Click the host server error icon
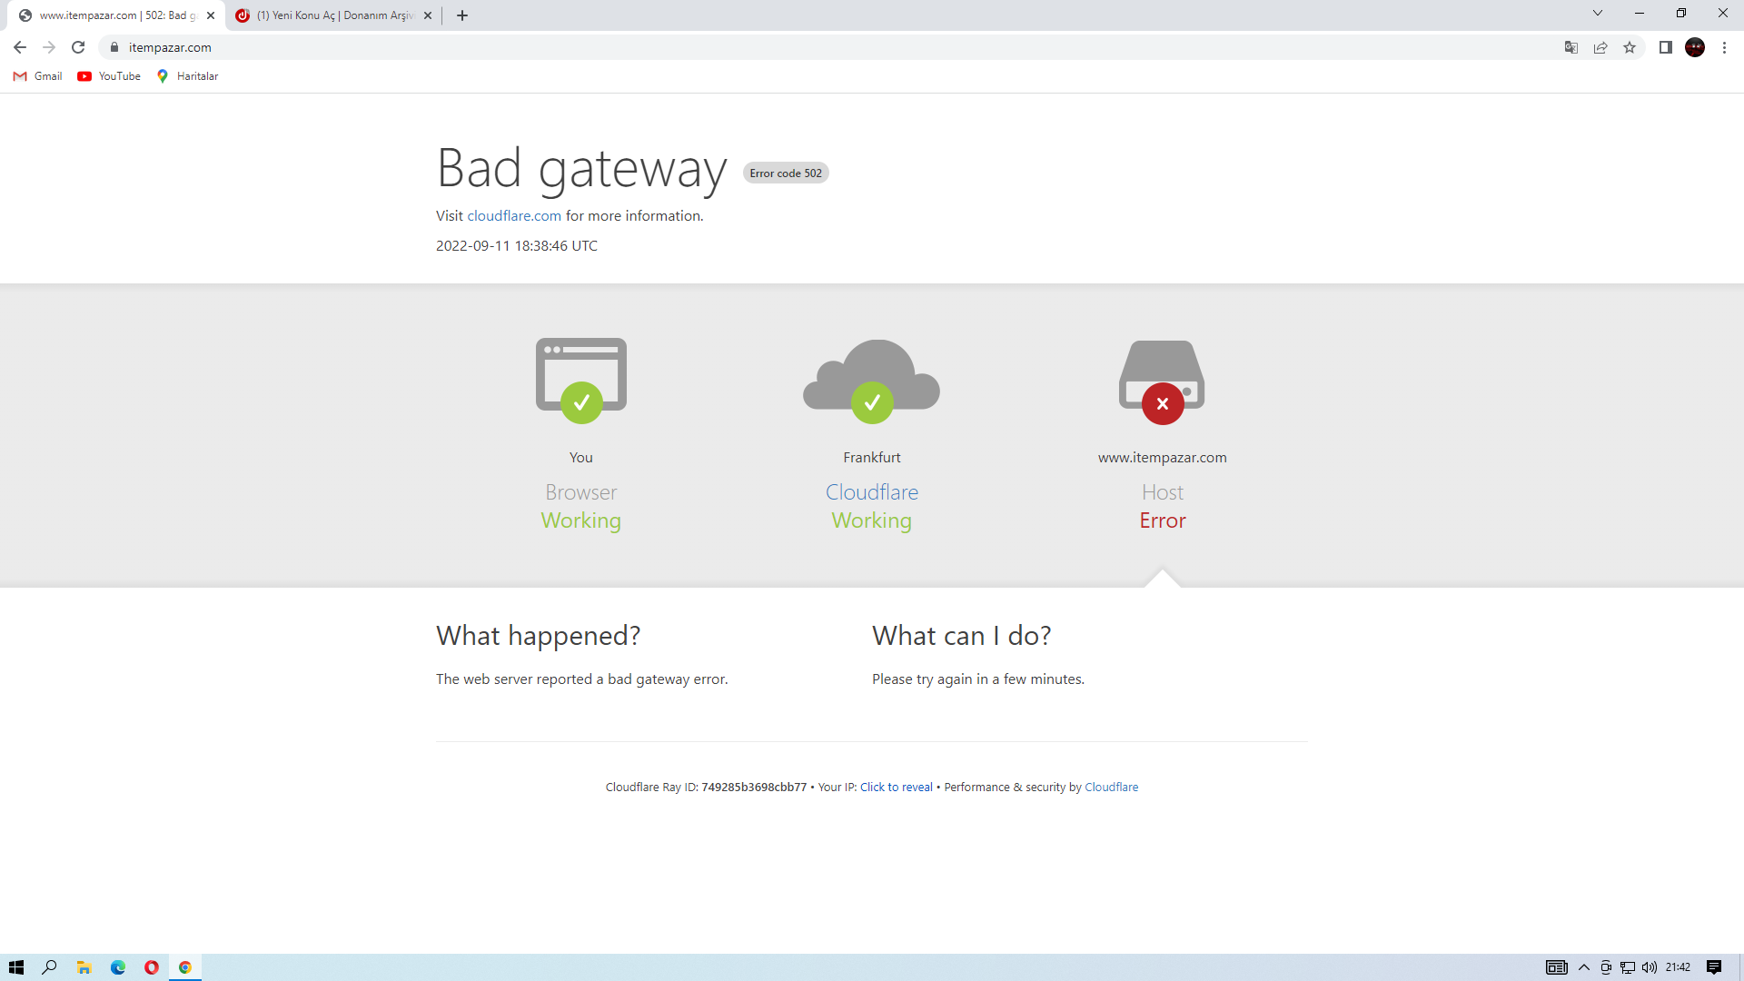The image size is (1744, 981). [x=1163, y=381]
